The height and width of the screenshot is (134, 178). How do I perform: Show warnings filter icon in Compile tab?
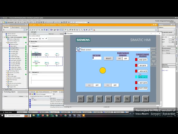[x=32, y=94]
